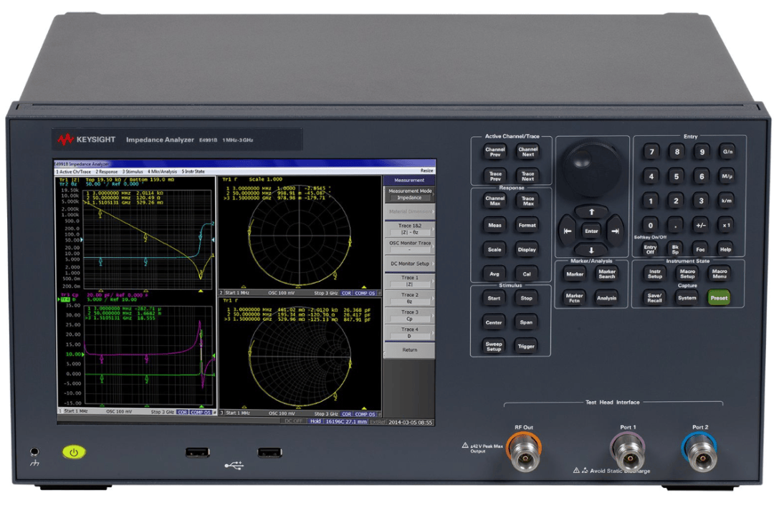Toggle sign with the +/- key
This screenshot has width=774, height=505.
coord(700,225)
